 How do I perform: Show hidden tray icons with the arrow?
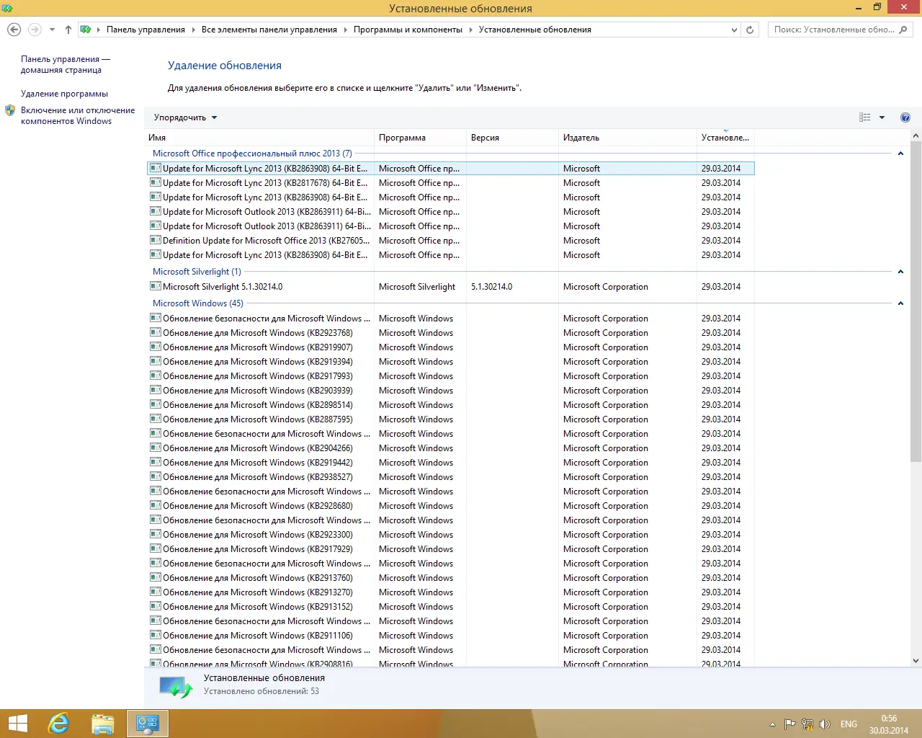772,724
